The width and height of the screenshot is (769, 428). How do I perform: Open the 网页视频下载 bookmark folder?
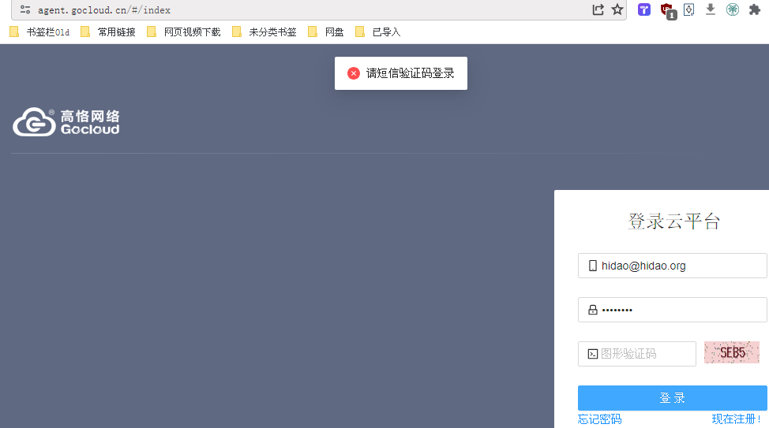[x=184, y=32]
